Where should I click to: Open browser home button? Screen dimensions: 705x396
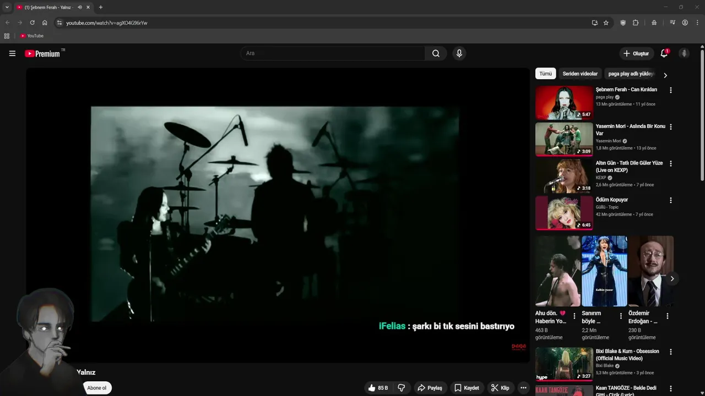tap(45, 23)
